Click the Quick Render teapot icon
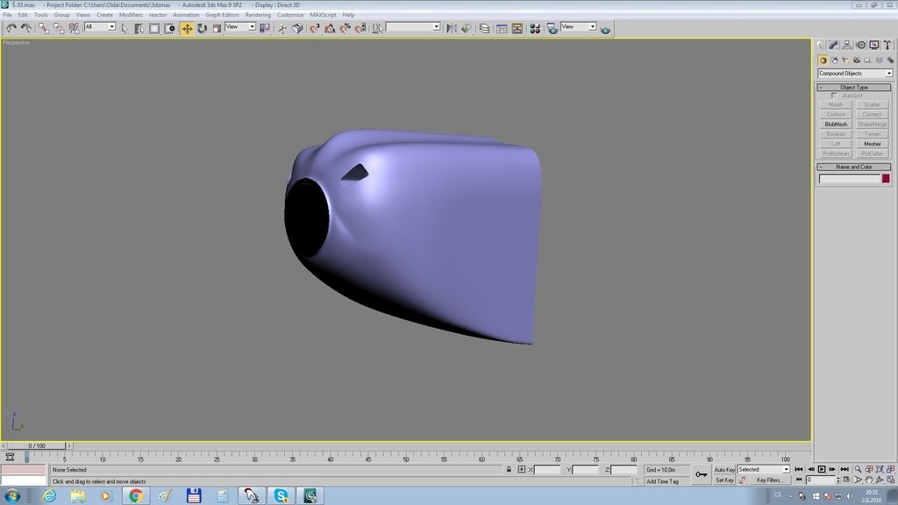This screenshot has height=505, width=898. pos(605,29)
